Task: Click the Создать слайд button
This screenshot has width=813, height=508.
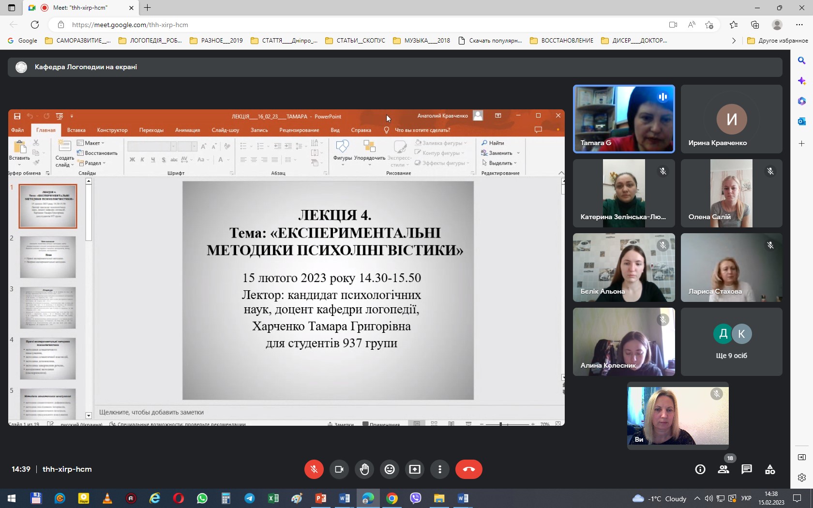Action: 64,153
